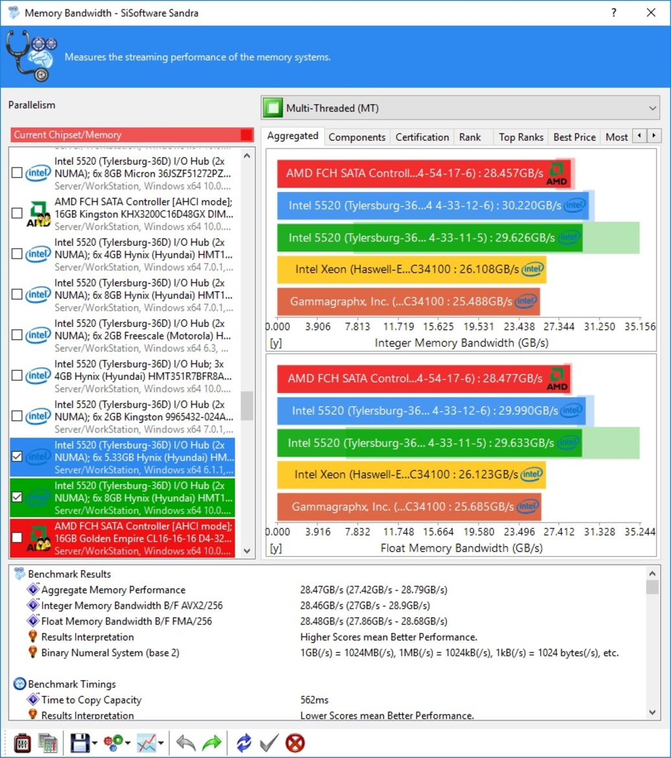671x758 pixels.
Task: Click the Benchmark Timings clock icon
Action: (20, 683)
